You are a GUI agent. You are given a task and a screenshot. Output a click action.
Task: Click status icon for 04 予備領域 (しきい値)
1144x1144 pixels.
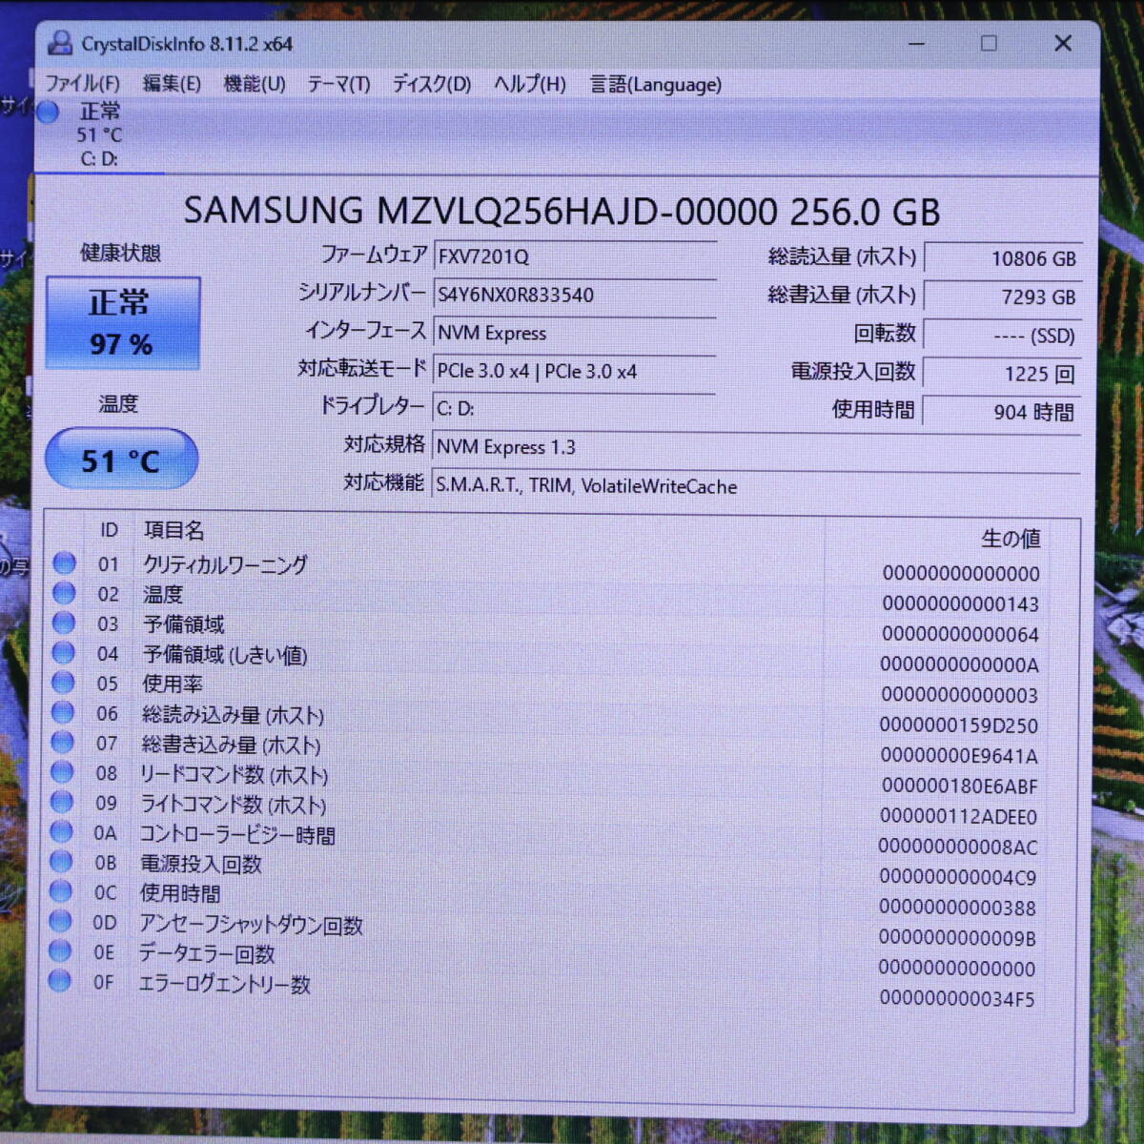pyautogui.click(x=63, y=653)
